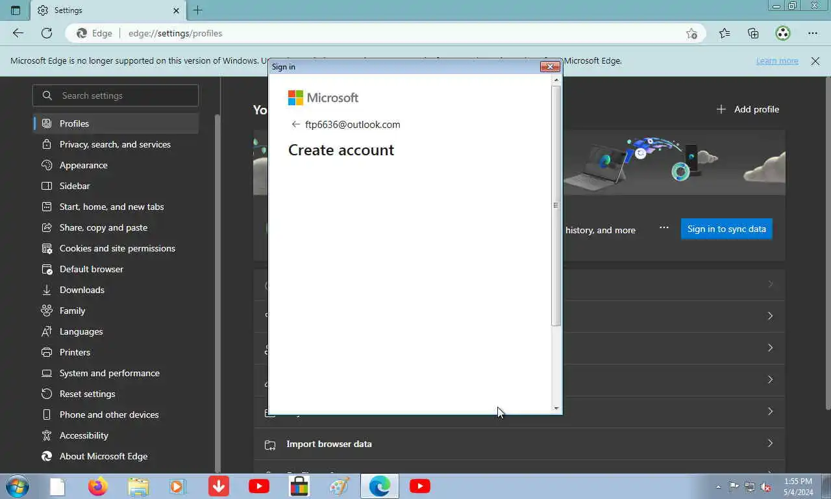Image resolution: width=831 pixels, height=499 pixels.
Task: Open the Microsoft Edge taskbar icon
Action: [380, 486]
